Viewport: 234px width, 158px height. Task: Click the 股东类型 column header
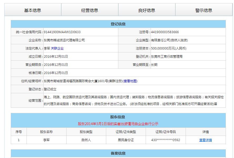(x=86, y=132)
